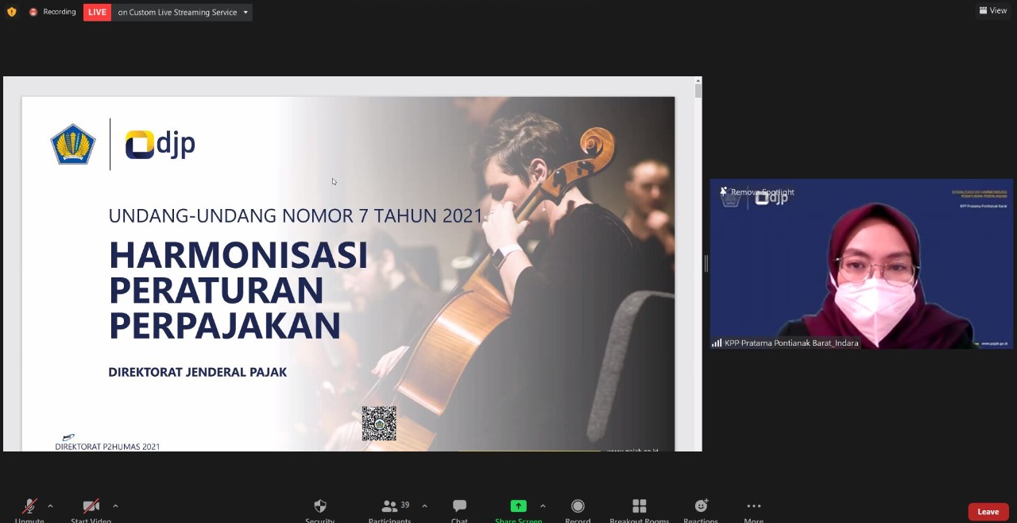Start Video with the camera button
This screenshot has height=523, width=1017.
pyautogui.click(x=91, y=509)
